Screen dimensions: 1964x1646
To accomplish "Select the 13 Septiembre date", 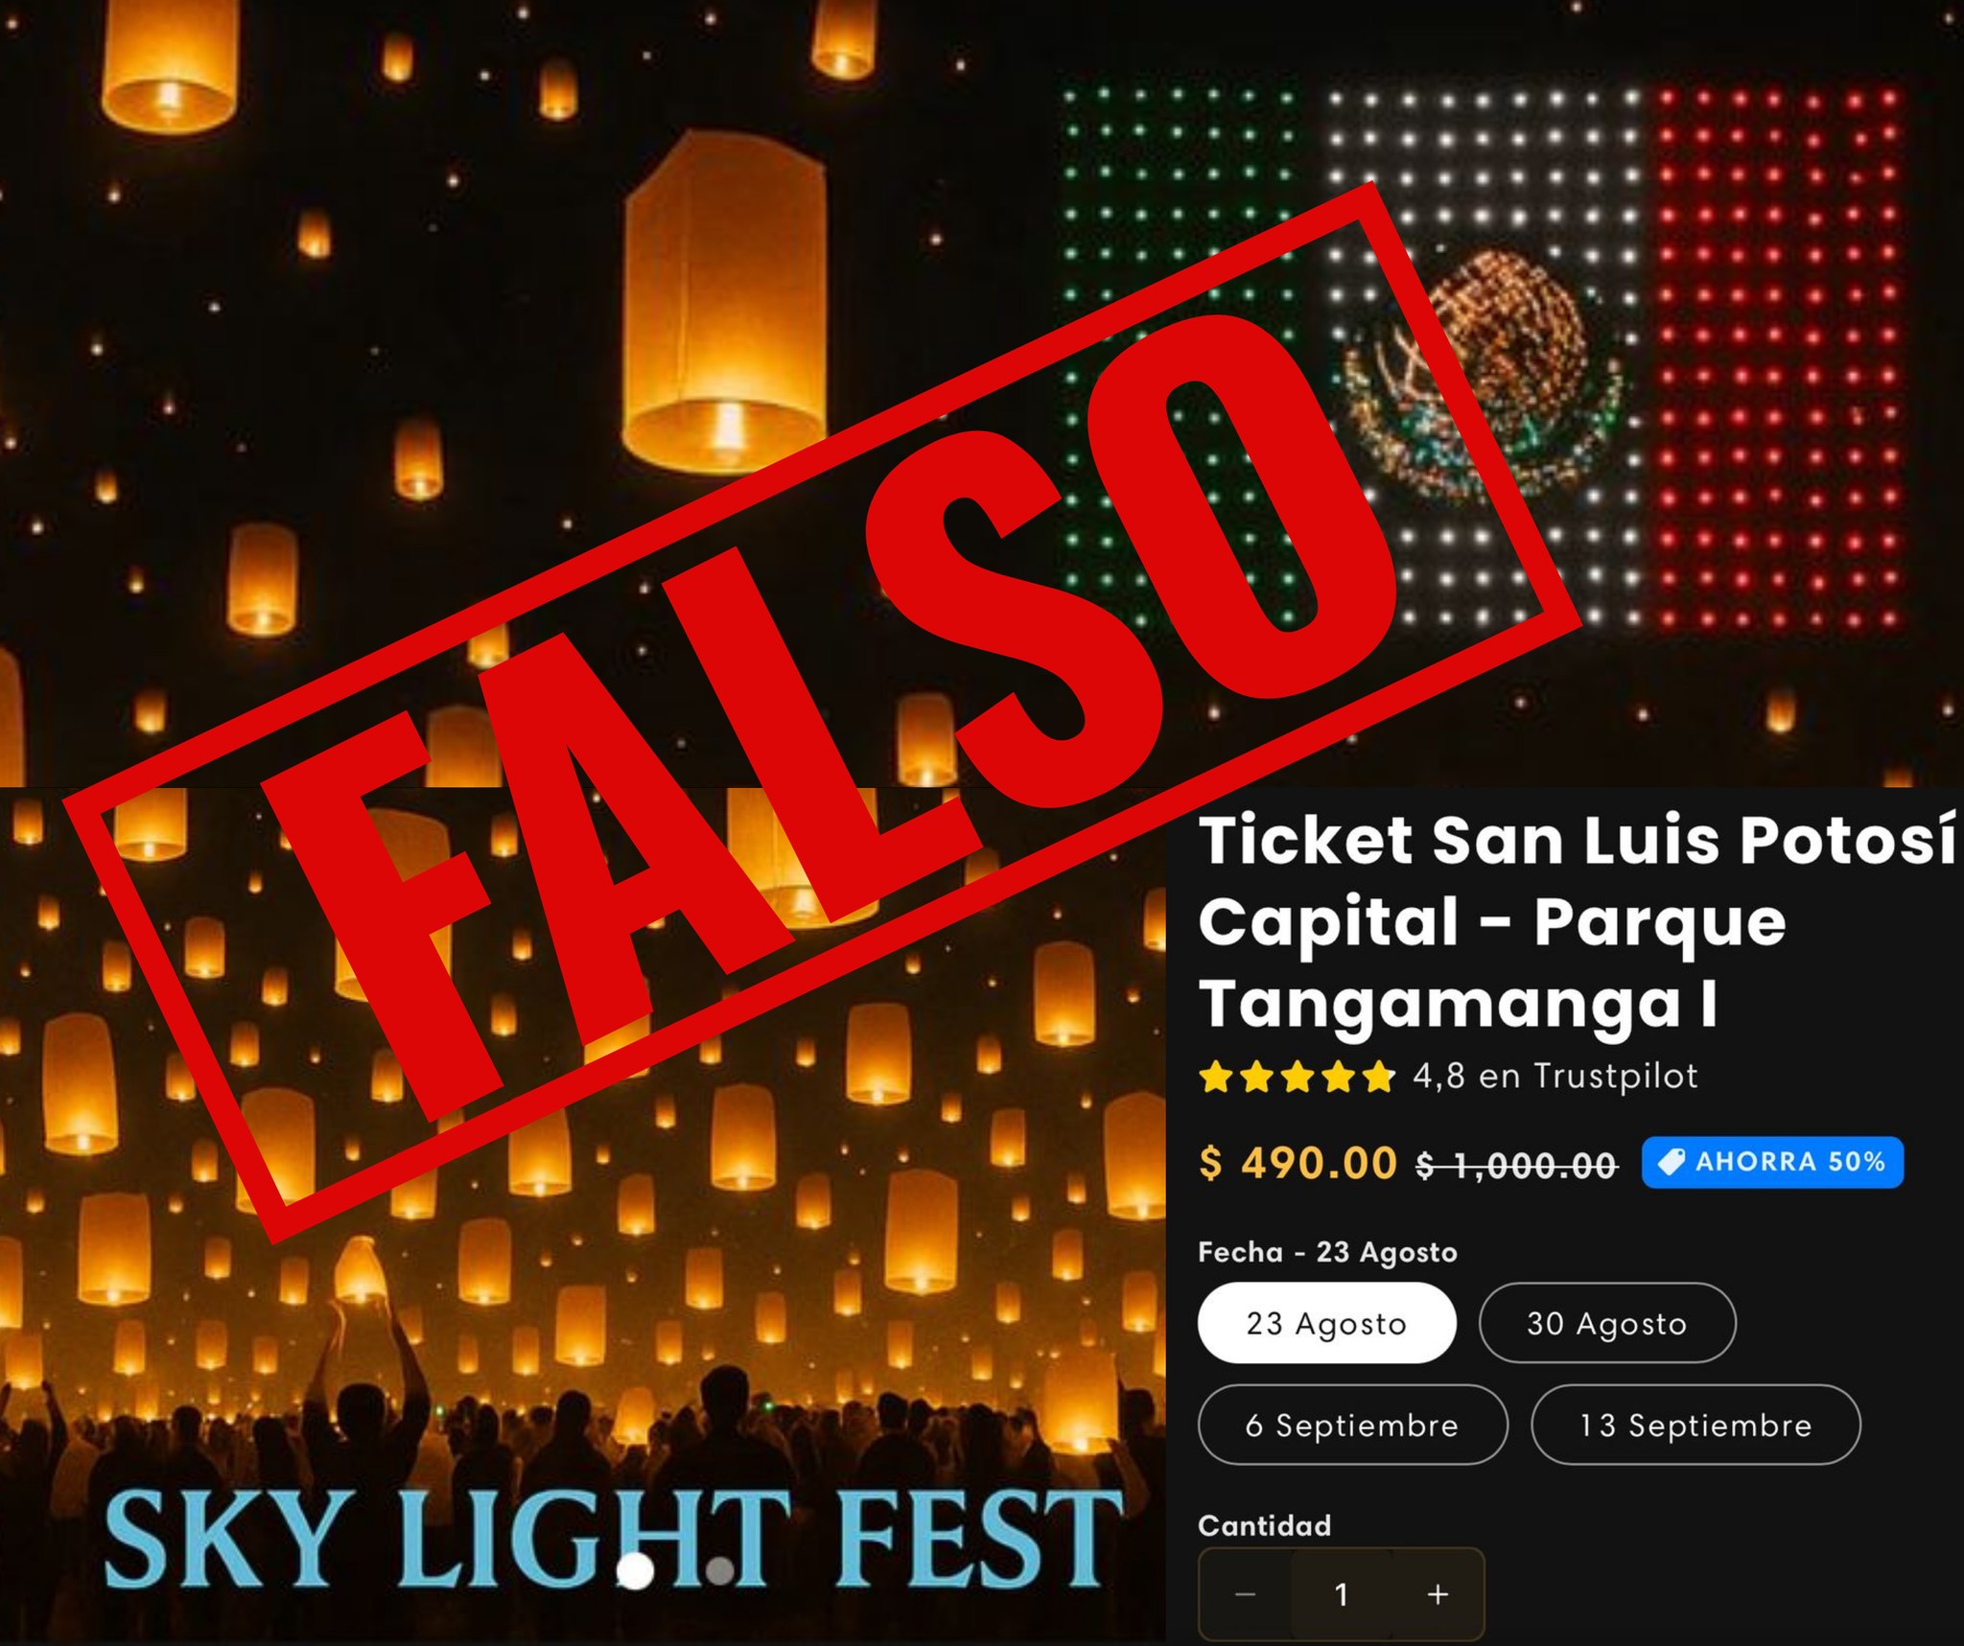I will tap(1695, 1425).
